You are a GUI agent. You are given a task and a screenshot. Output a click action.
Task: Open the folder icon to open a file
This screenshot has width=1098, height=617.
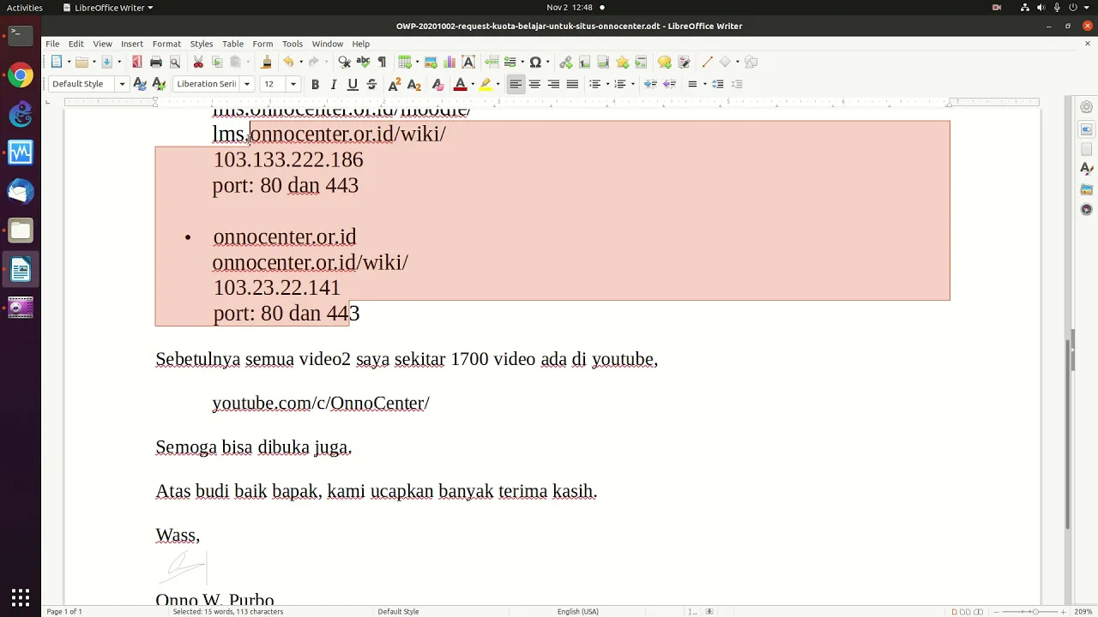click(81, 62)
